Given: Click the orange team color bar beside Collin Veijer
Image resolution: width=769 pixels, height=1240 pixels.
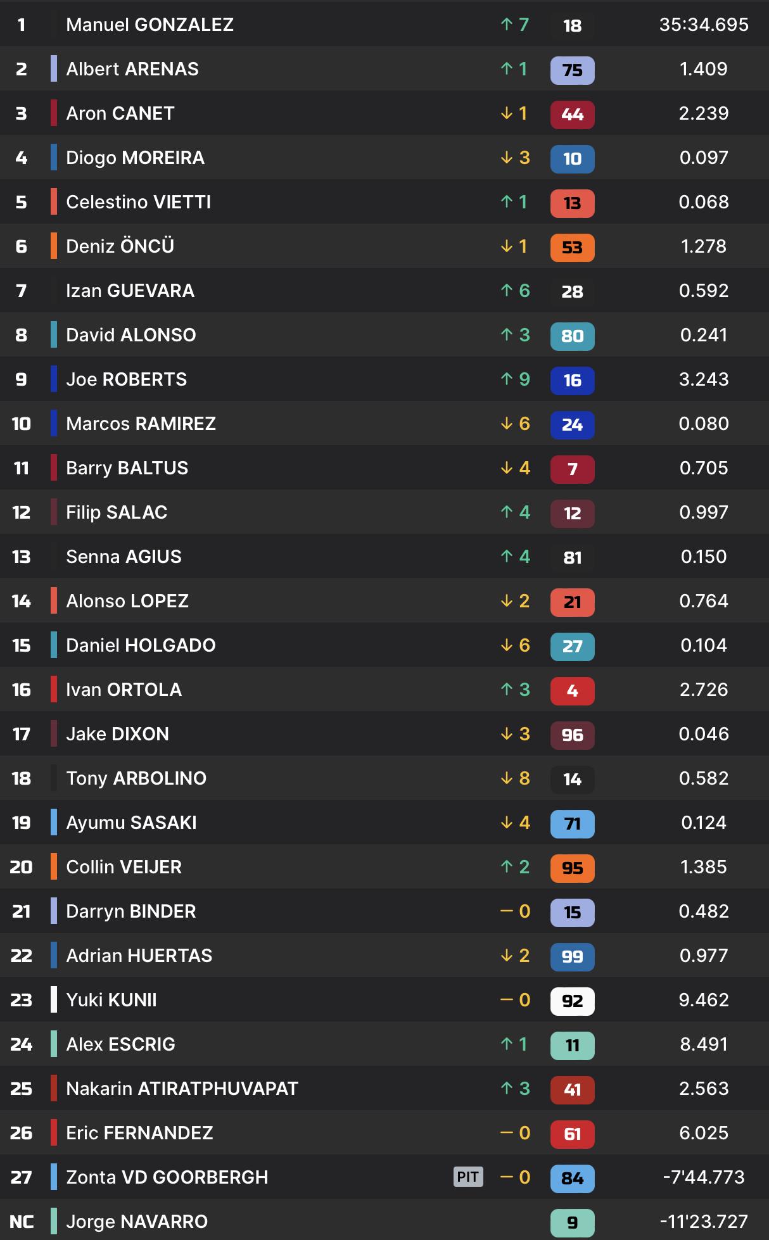Looking at the screenshot, I should [x=54, y=866].
